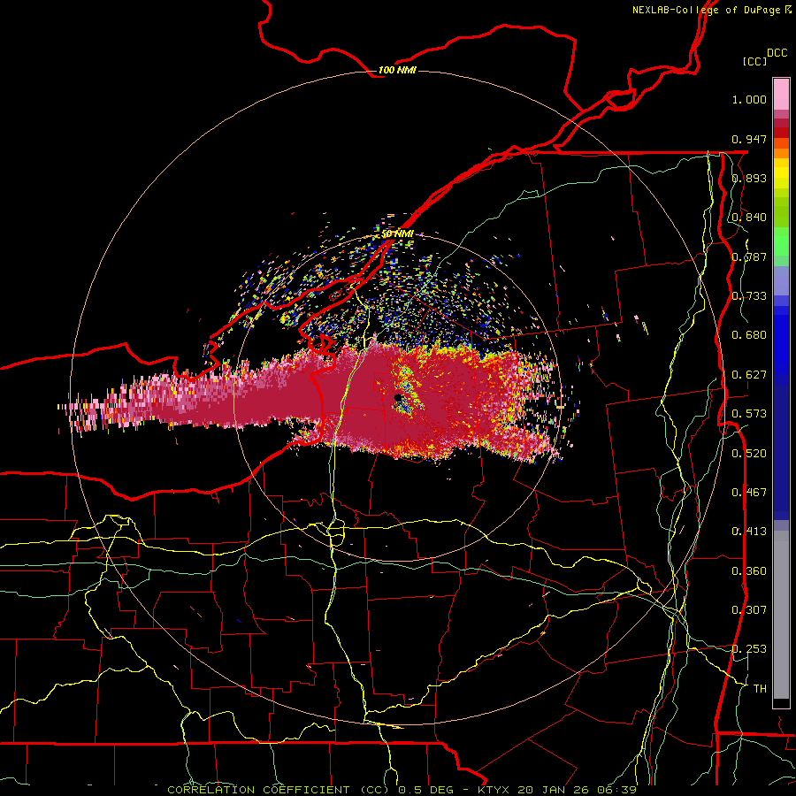Click the CORRELATION COEFFICIENT (CC) 0.5 DEG caption
796x796 pixels.
310,790
